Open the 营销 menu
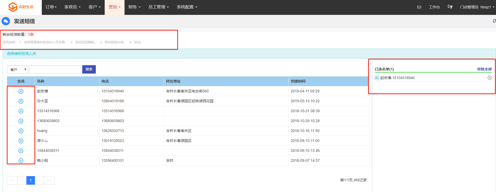Screen dimensions: 496x192 tap(115, 7)
